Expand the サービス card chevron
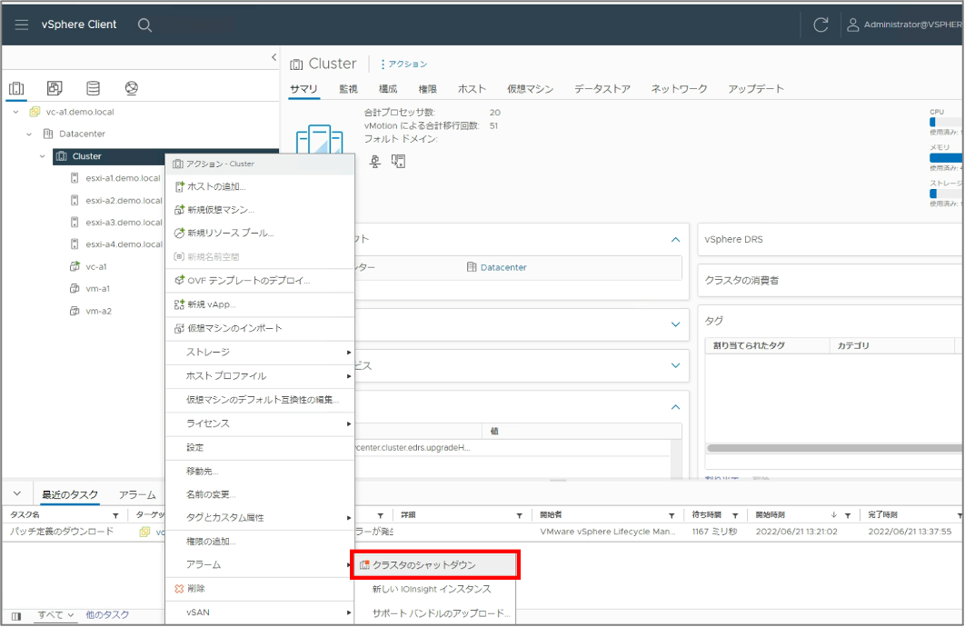Screen dimensions: 965x627 [x=675, y=365]
